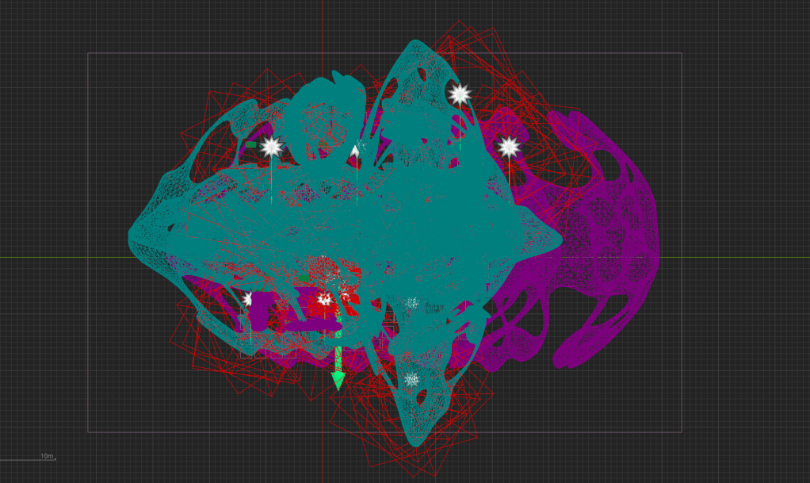
Task: Click the small green rectangle beside upper-left light
Action: click(250, 145)
